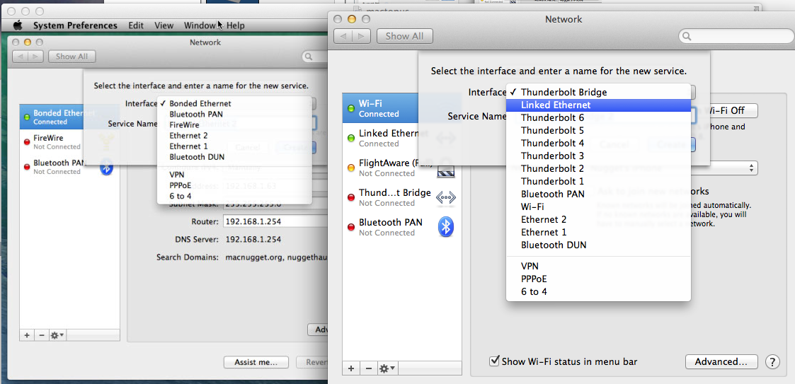Select PPPoE in the right interface list
The width and height of the screenshot is (795, 384).
(x=598, y=279)
